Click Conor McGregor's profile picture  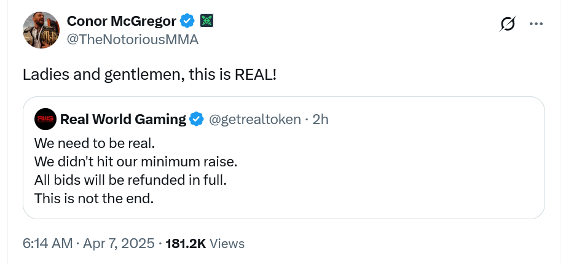pyautogui.click(x=41, y=29)
